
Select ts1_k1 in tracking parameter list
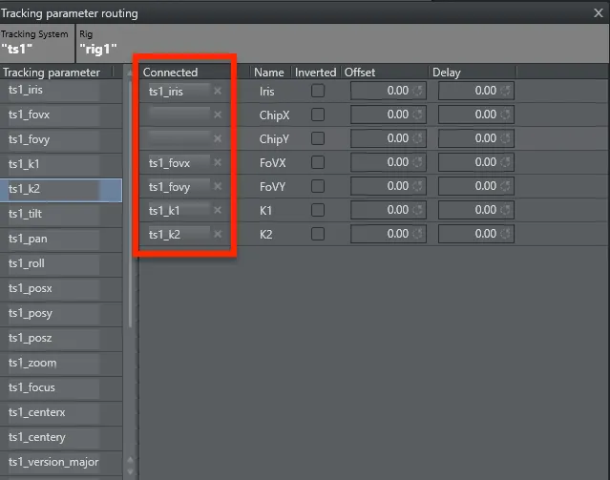pos(61,164)
